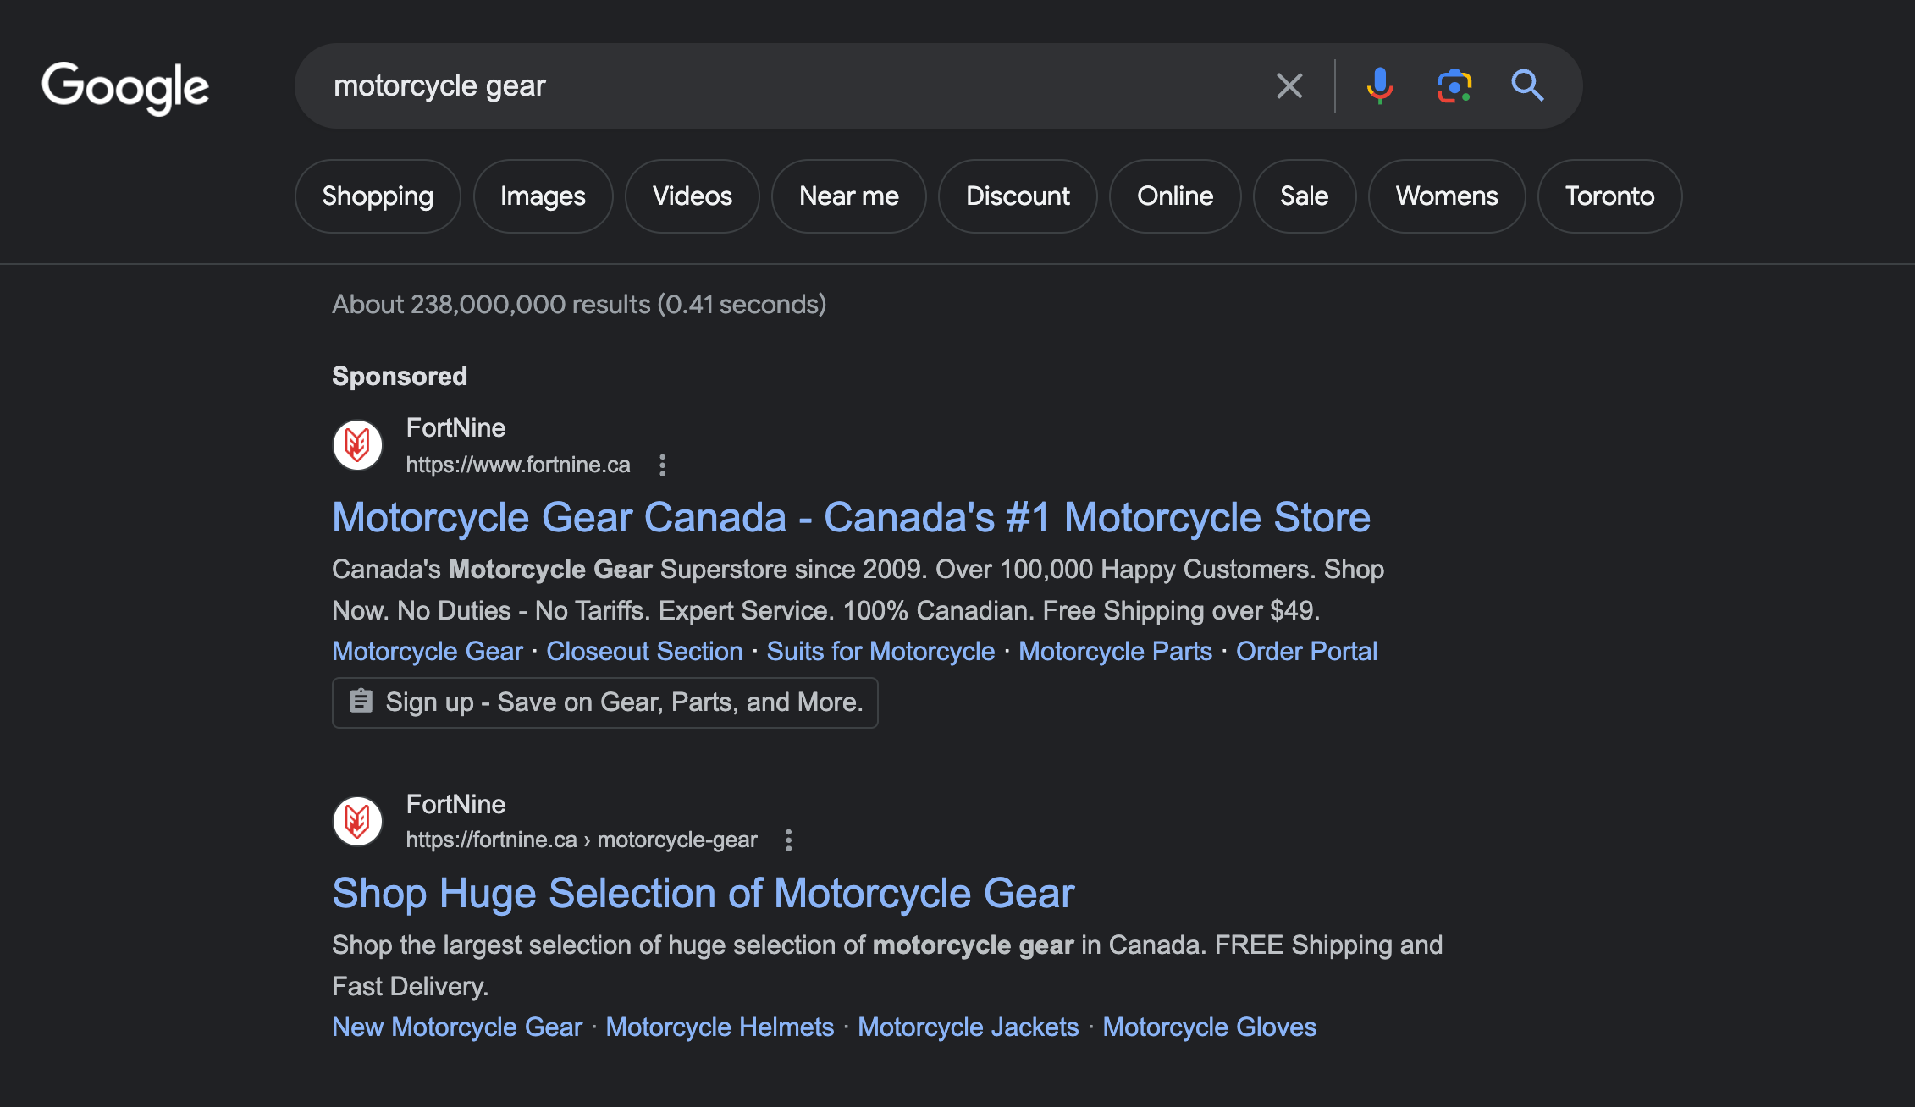Select the Toronto filter chip
The height and width of the screenshot is (1107, 1915).
point(1609,196)
